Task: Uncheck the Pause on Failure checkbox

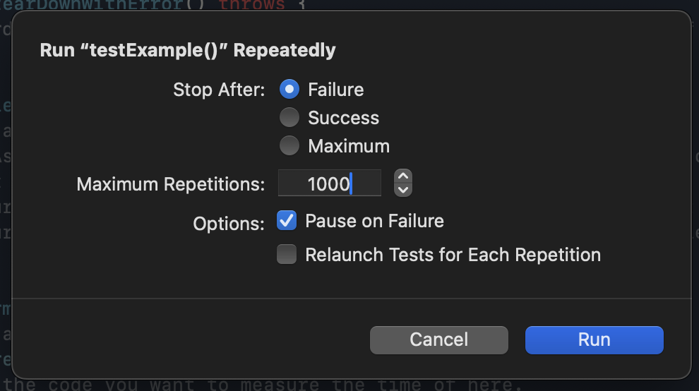Action: click(287, 221)
